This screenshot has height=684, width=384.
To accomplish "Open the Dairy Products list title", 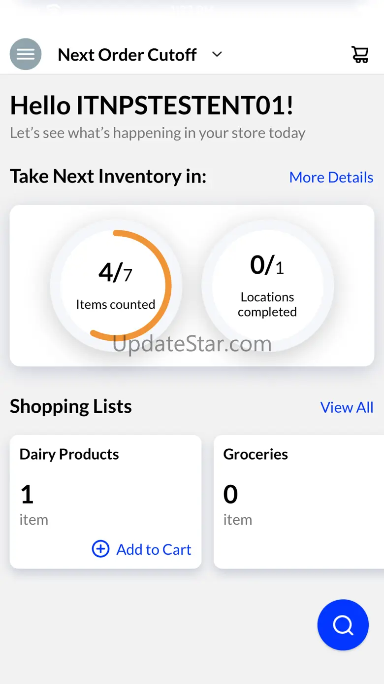I will point(69,454).
